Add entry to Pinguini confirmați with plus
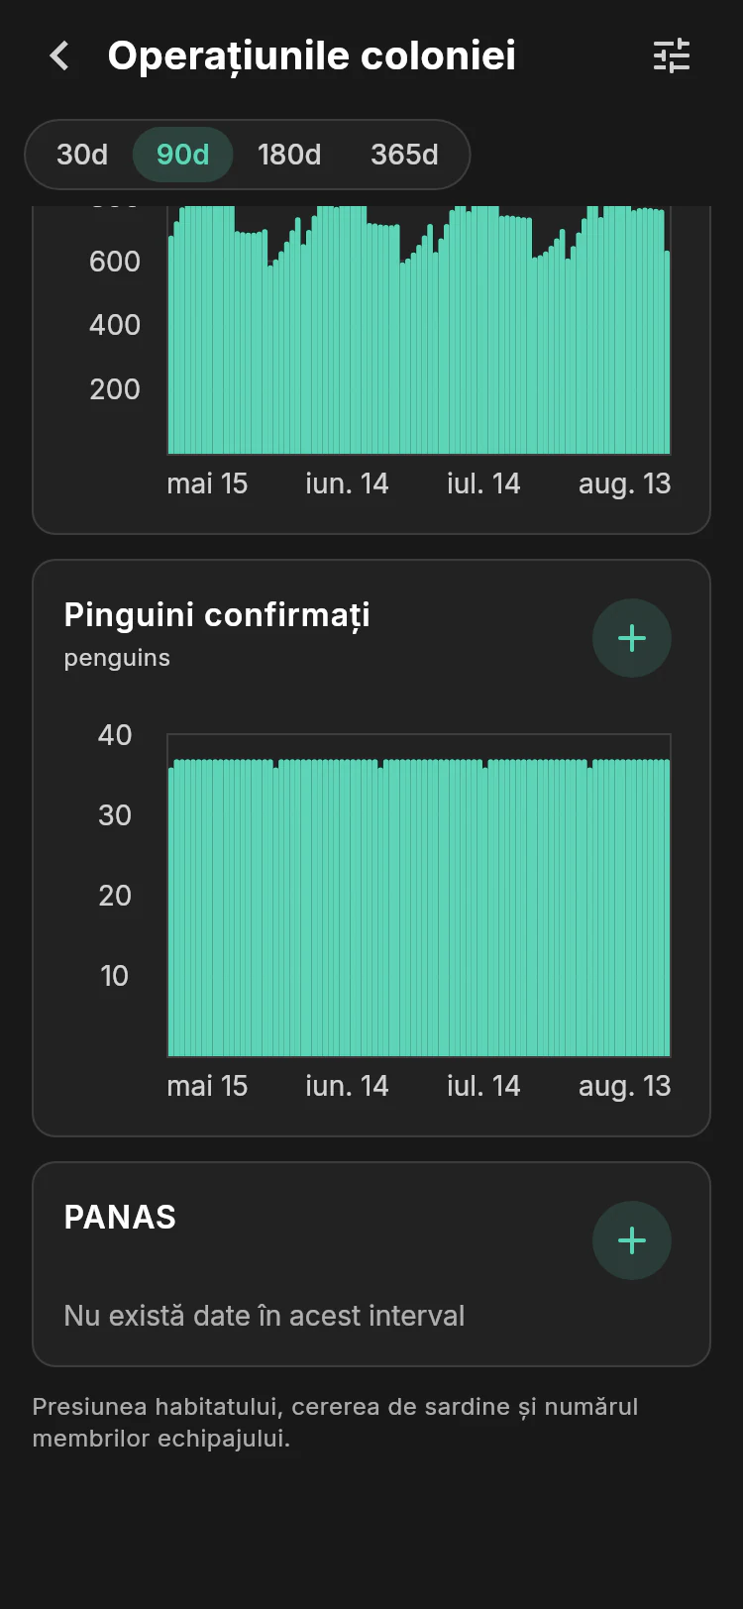The height and width of the screenshot is (1609, 743). [x=632, y=638]
